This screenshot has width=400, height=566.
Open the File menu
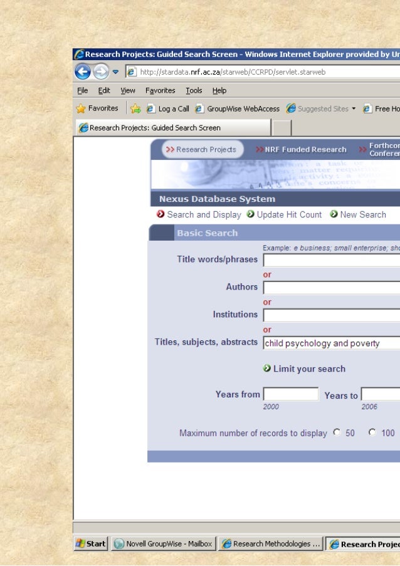82,91
